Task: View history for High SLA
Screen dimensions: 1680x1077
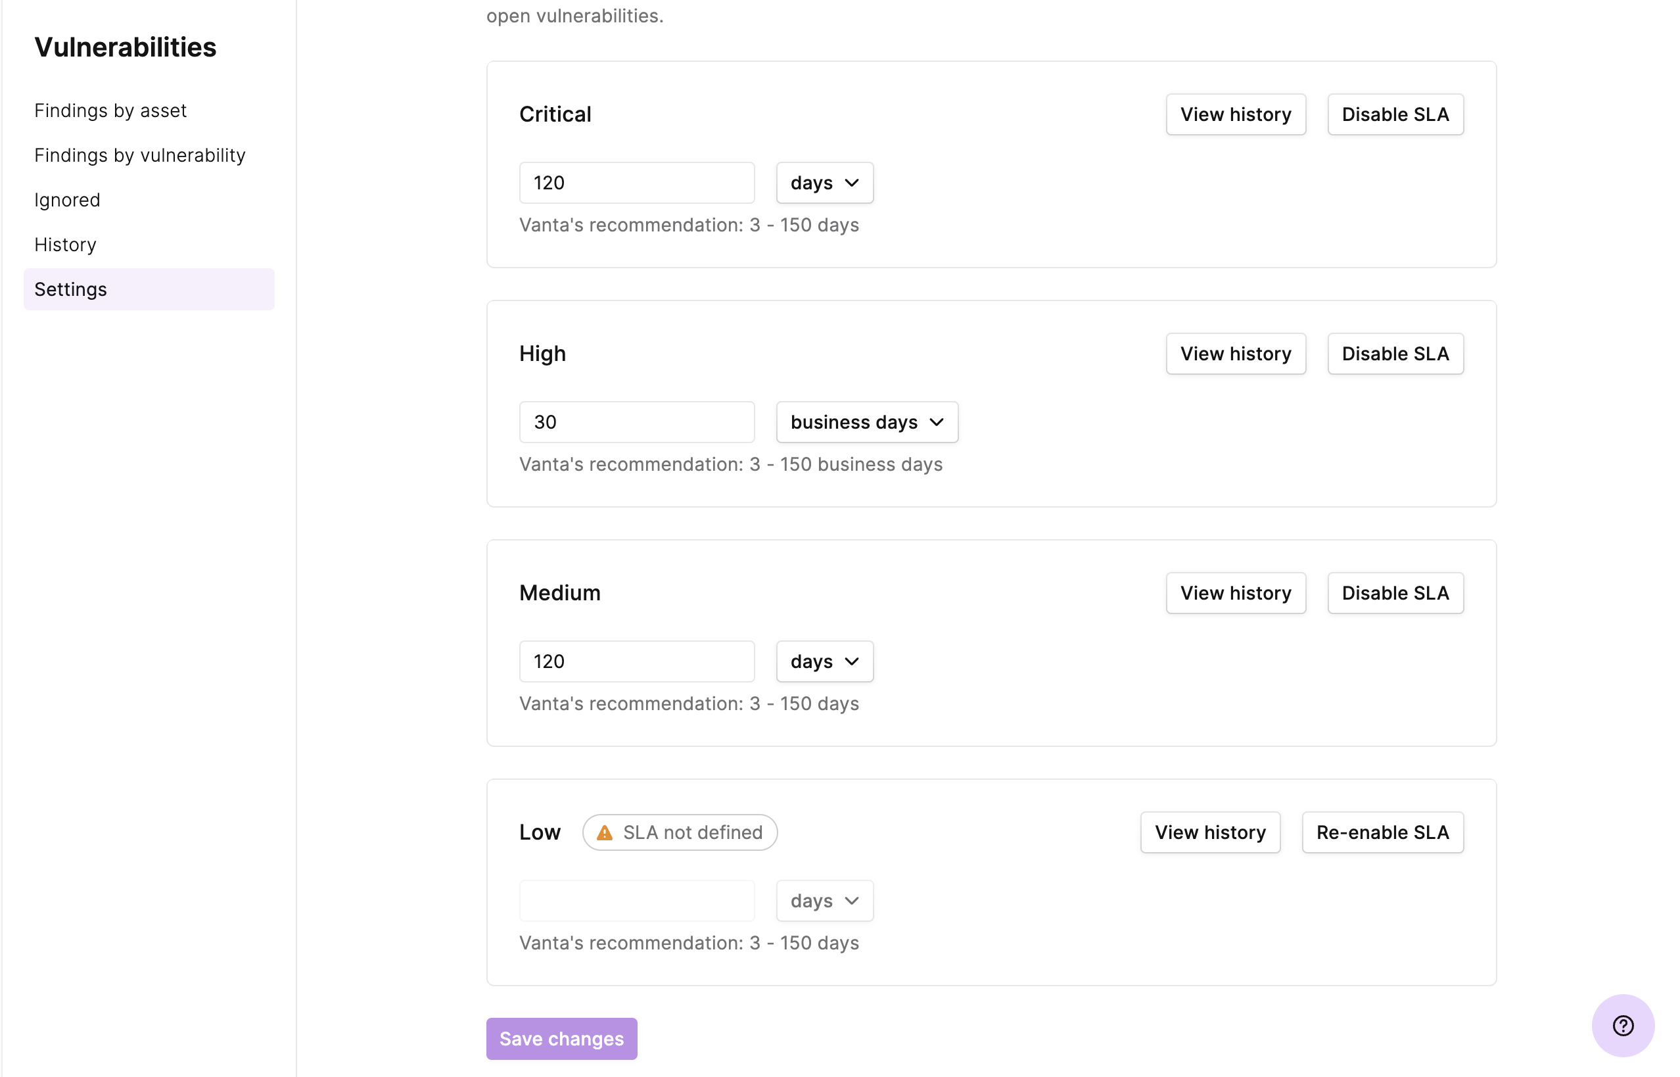Action: 1236,354
